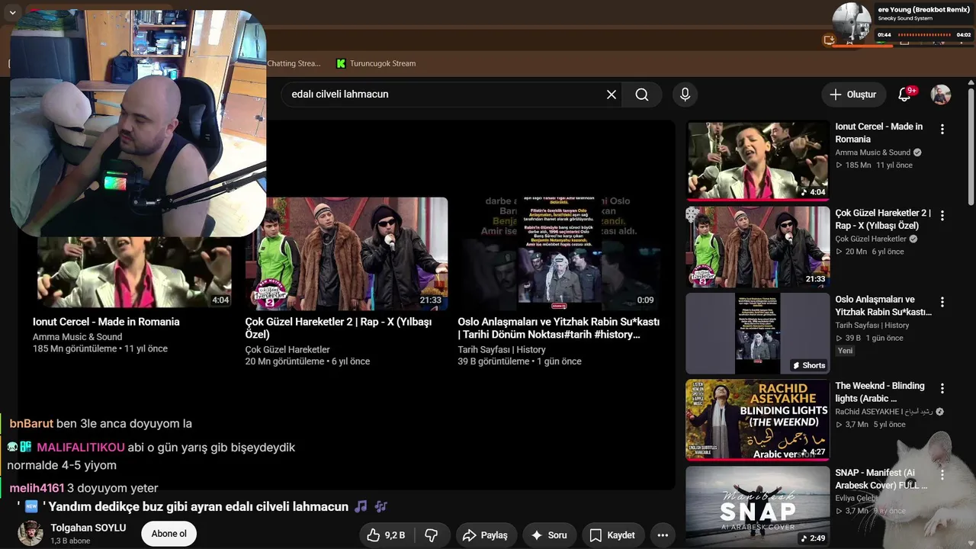Open the account avatar menu
Viewport: 976px width, 549px height.
click(x=941, y=95)
